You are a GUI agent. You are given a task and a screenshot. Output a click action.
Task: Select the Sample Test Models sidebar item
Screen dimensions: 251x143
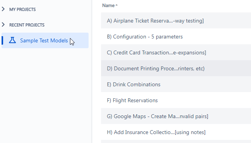(x=45, y=40)
